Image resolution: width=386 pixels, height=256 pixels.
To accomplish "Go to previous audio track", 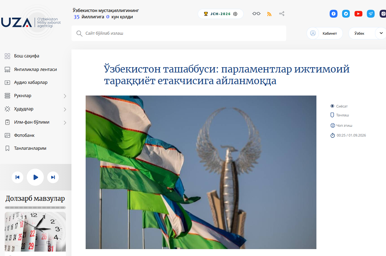I will [x=18, y=177].
